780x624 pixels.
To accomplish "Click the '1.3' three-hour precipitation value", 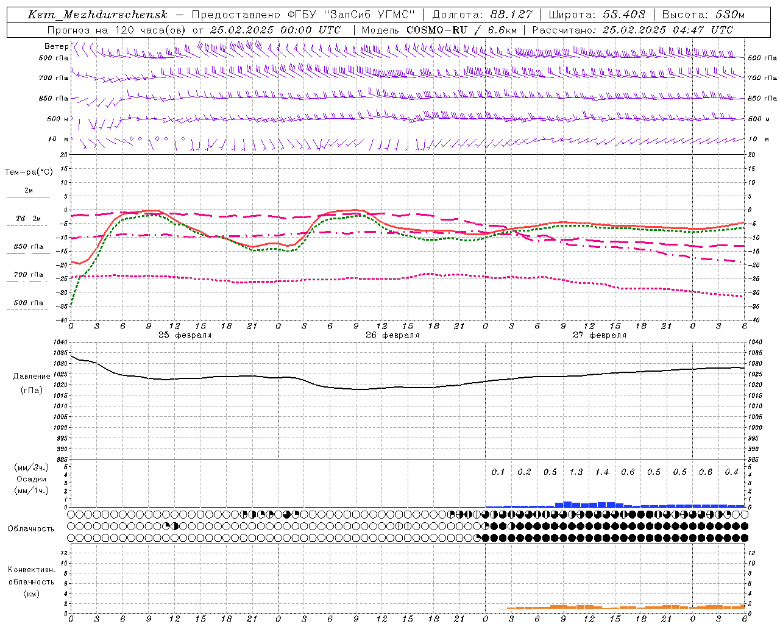I will (576, 472).
